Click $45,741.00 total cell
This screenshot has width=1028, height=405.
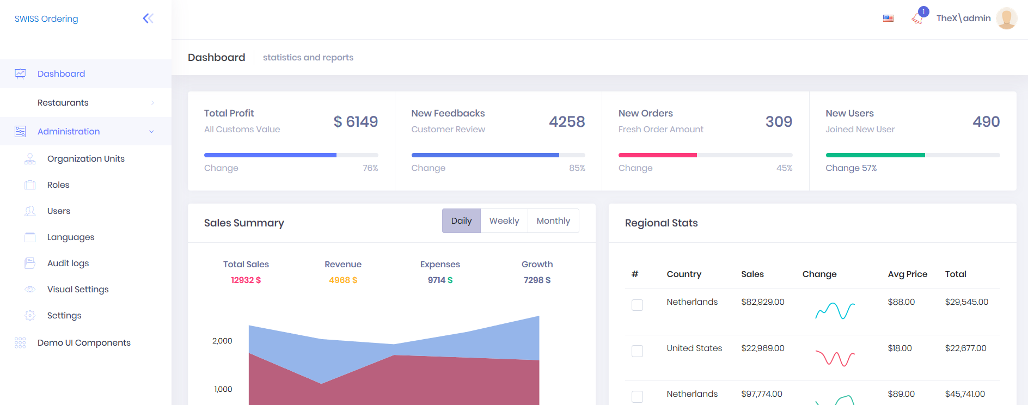click(965, 394)
